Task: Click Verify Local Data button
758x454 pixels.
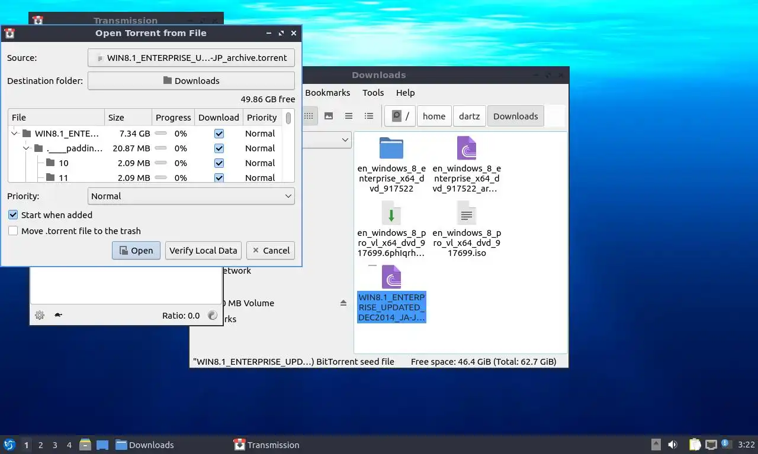Action: coord(203,250)
